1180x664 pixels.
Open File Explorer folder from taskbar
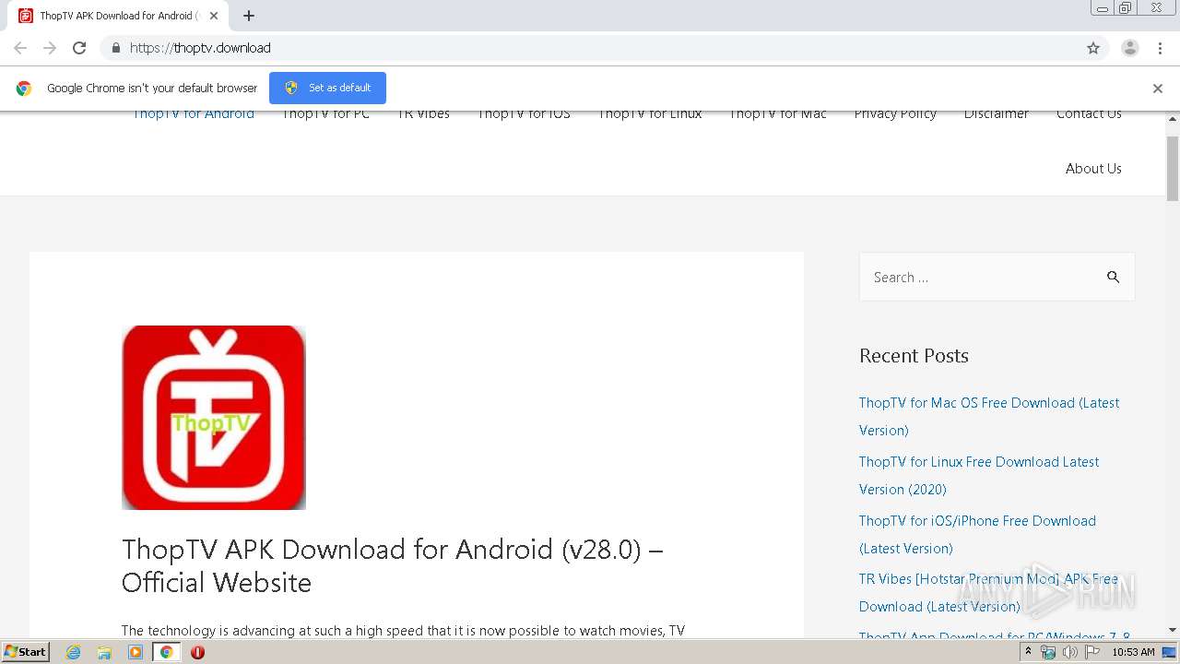coord(104,652)
